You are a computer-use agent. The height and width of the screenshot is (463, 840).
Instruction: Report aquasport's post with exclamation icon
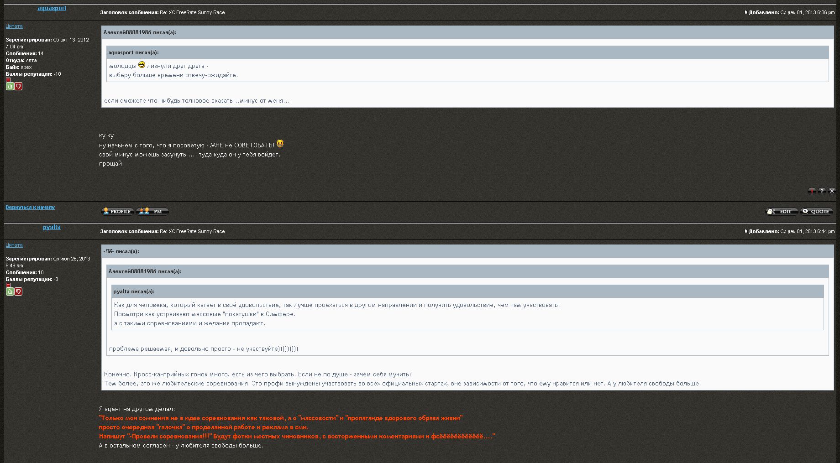tap(812, 191)
